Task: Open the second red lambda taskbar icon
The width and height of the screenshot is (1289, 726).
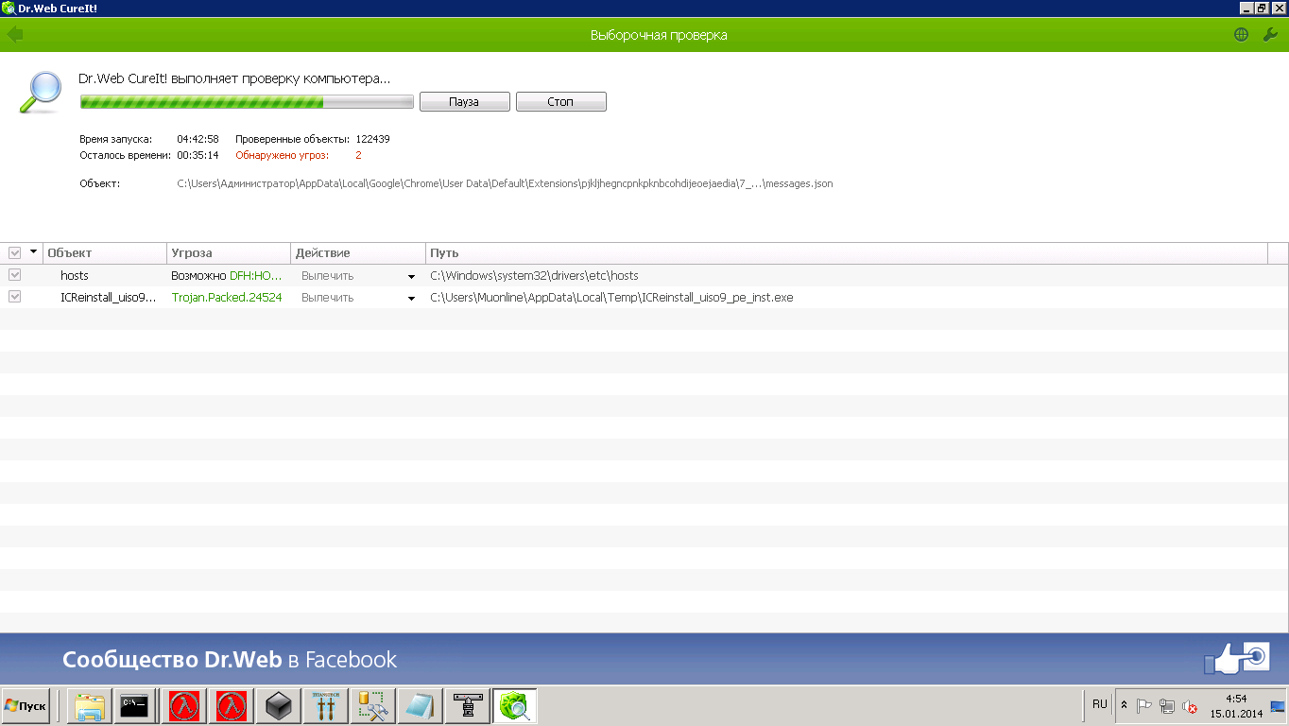Action: click(x=232, y=706)
